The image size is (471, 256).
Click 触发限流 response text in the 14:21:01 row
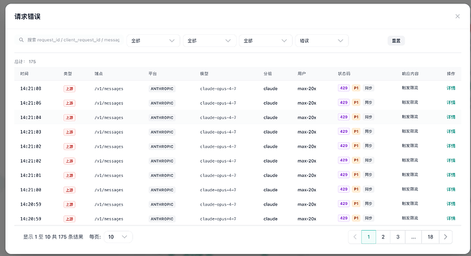pos(410,174)
